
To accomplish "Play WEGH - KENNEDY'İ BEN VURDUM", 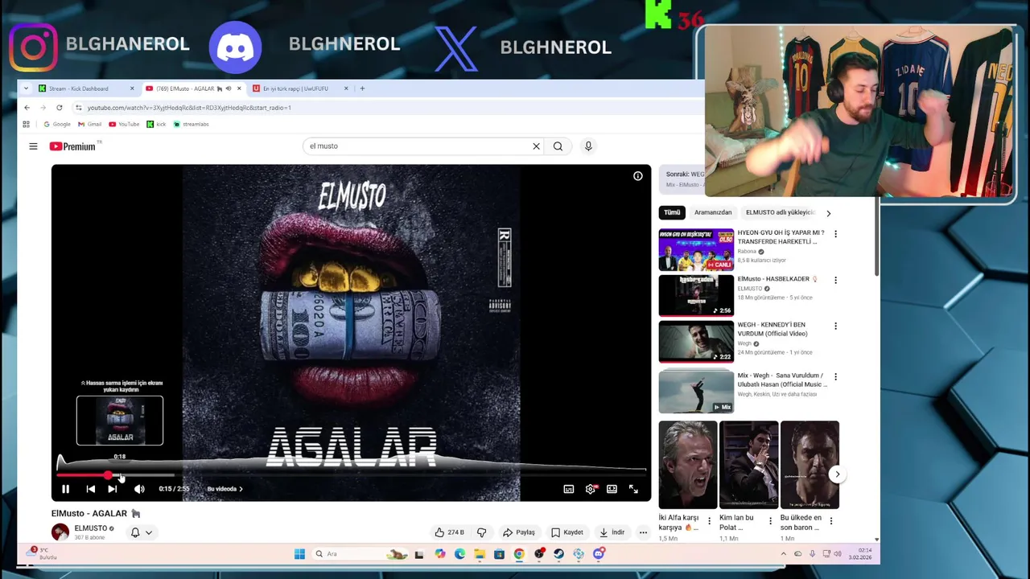I will coord(696,342).
